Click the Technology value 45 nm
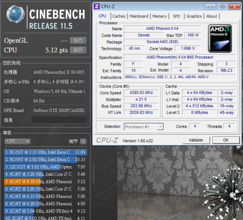This screenshot has width=243, height=220. (134, 48)
